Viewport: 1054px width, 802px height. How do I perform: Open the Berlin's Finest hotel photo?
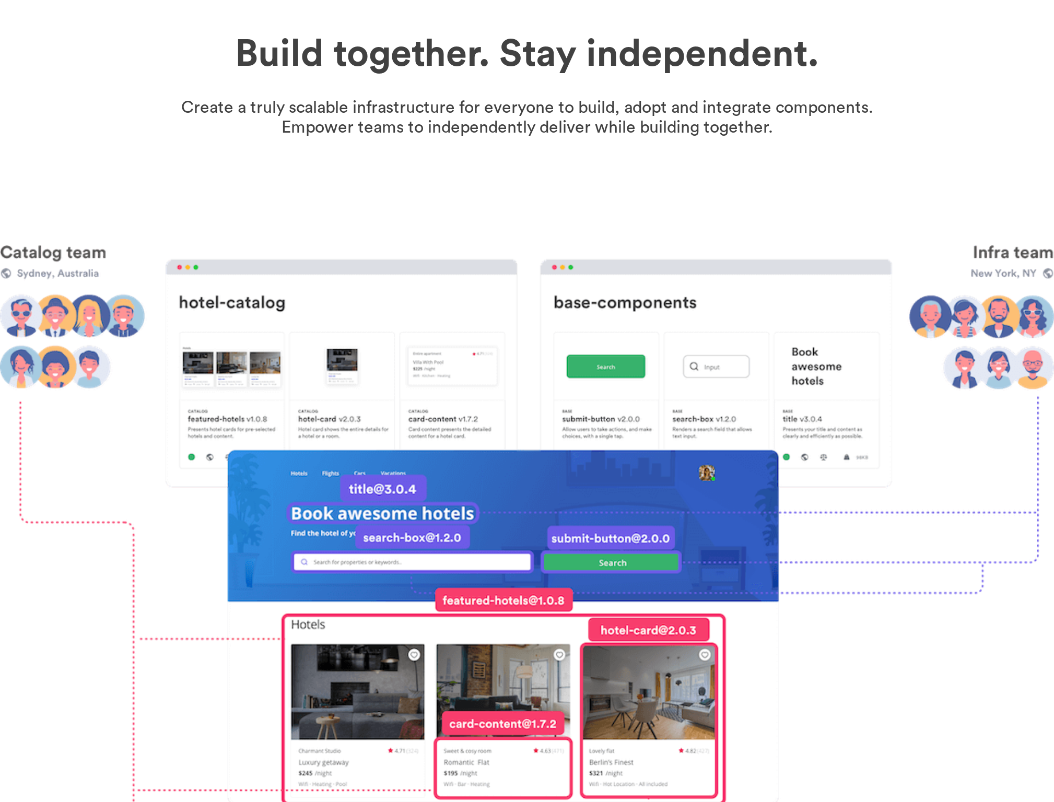tap(649, 692)
